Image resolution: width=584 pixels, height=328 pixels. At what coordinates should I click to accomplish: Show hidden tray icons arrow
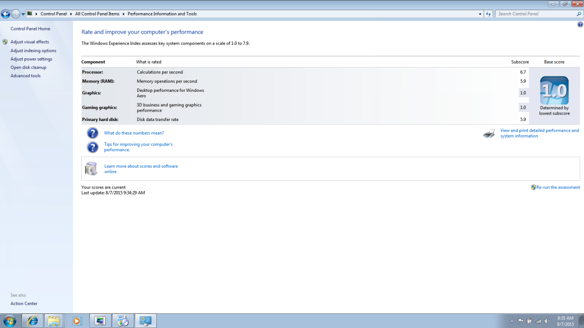[512, 321]
